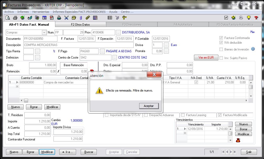The width and height of the screenshot is (264, 159).
Task: Check Despacho Aduanas checkbox
Action: (x=146, y=115)
